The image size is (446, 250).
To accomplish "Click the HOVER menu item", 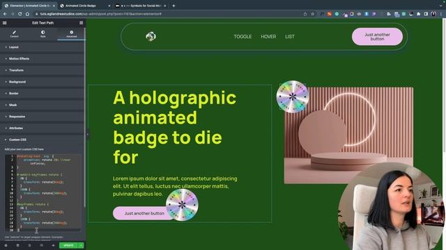I will tap(268, 37).
